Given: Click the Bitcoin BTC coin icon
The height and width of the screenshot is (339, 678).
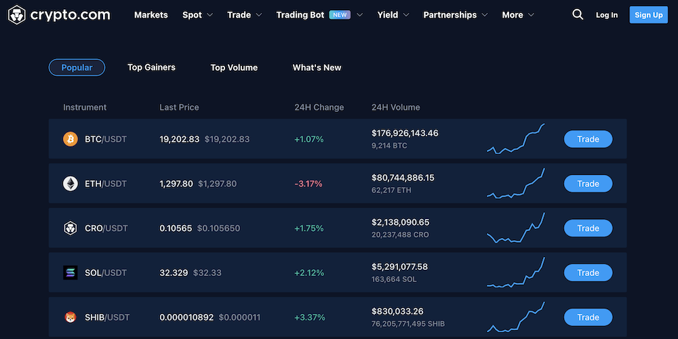Looking at the screenshot, I should (71, 139).
